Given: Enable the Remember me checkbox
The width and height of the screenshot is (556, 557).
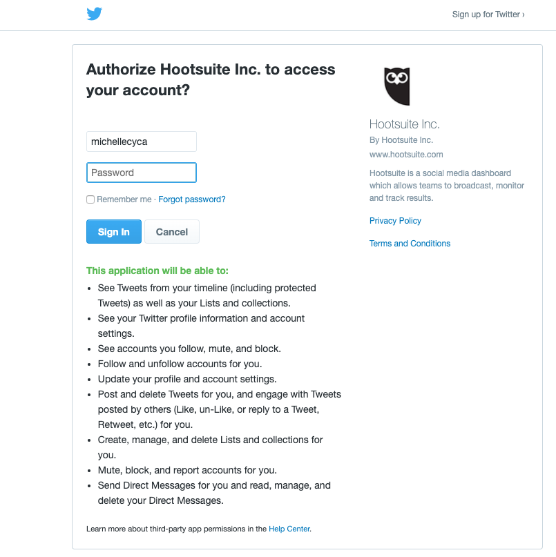Looking at the screenshot, I should (x=90, y=199).
